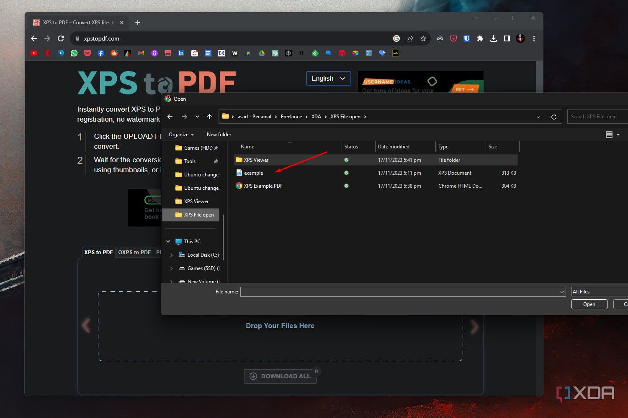Open the Facebook bookmark icon
628x418 pixels.
pos(101,53)
